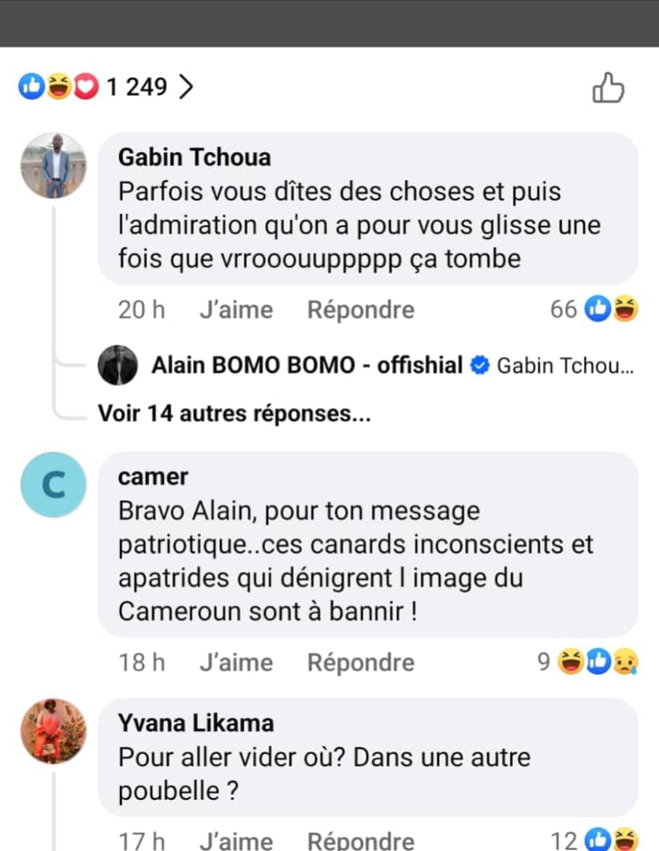View the 66 reactions on Gabin's comment
Image resolution: width=659 pixels, height=851 pixels.
pos(594,310)
